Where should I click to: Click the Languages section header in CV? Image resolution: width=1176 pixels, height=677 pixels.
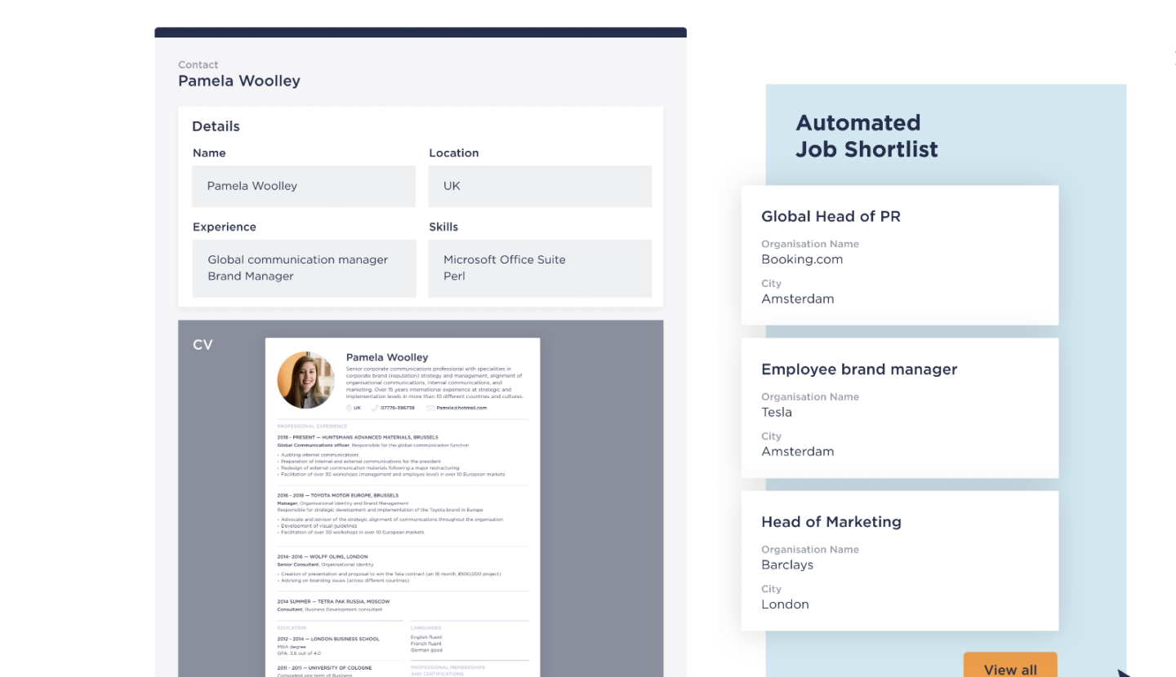[x=425, y=628]
